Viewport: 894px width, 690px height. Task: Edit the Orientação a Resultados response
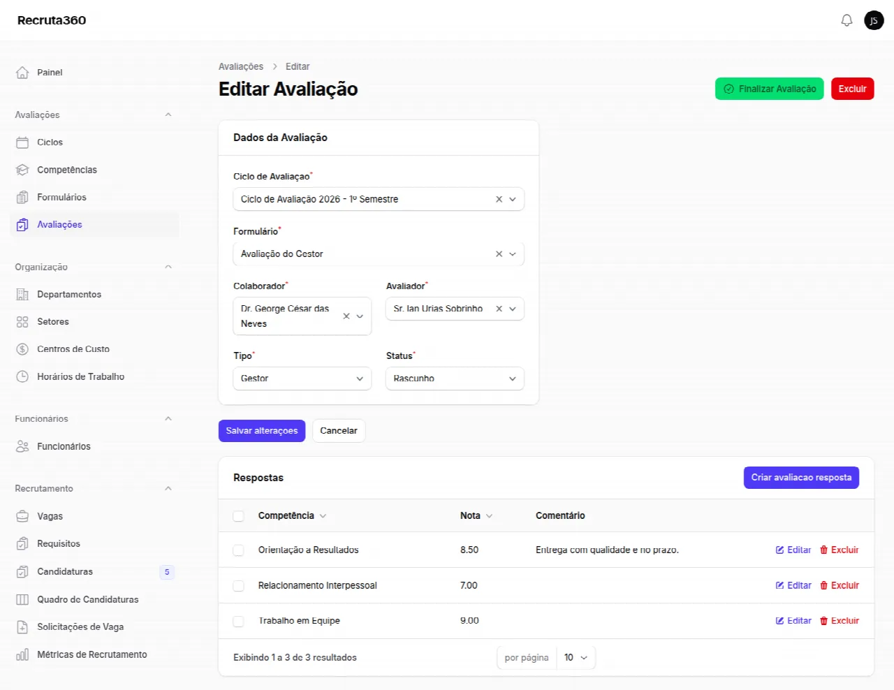click(x=793, y=550)
